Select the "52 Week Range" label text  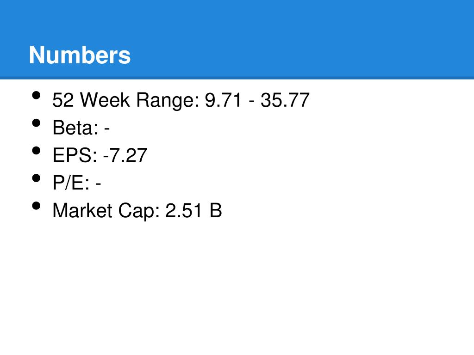pos(125,100)
